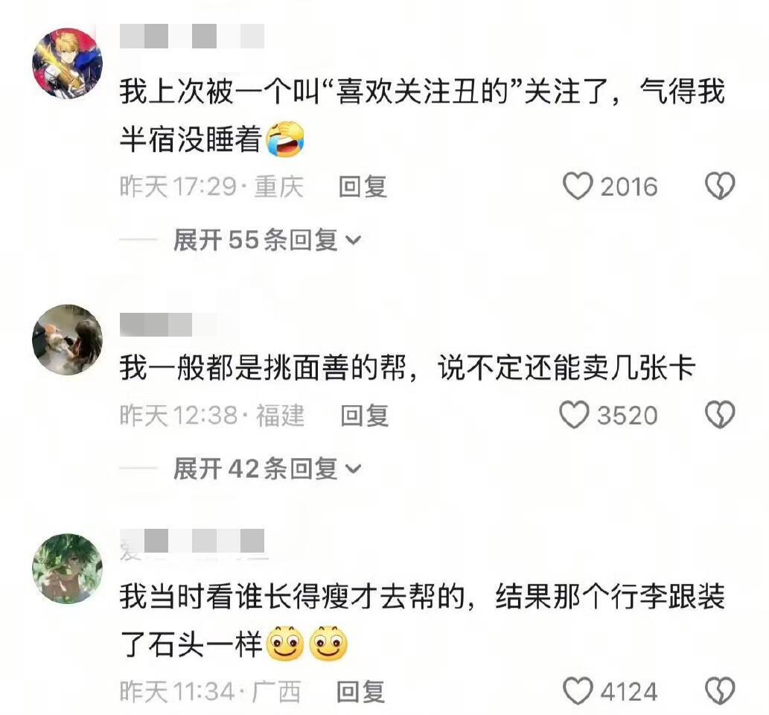Like the comment with 3520 likes

(574, 415)
